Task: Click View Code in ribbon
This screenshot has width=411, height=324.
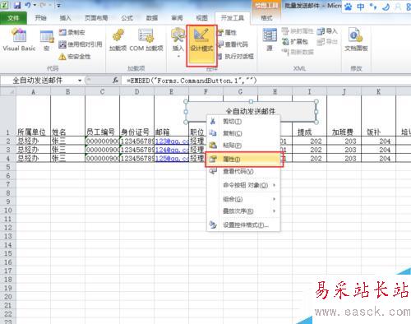Action: [233, 44]
